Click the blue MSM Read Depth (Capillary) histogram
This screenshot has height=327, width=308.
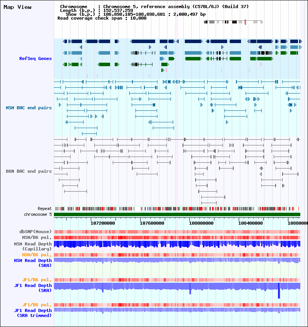tap(177, 244)
